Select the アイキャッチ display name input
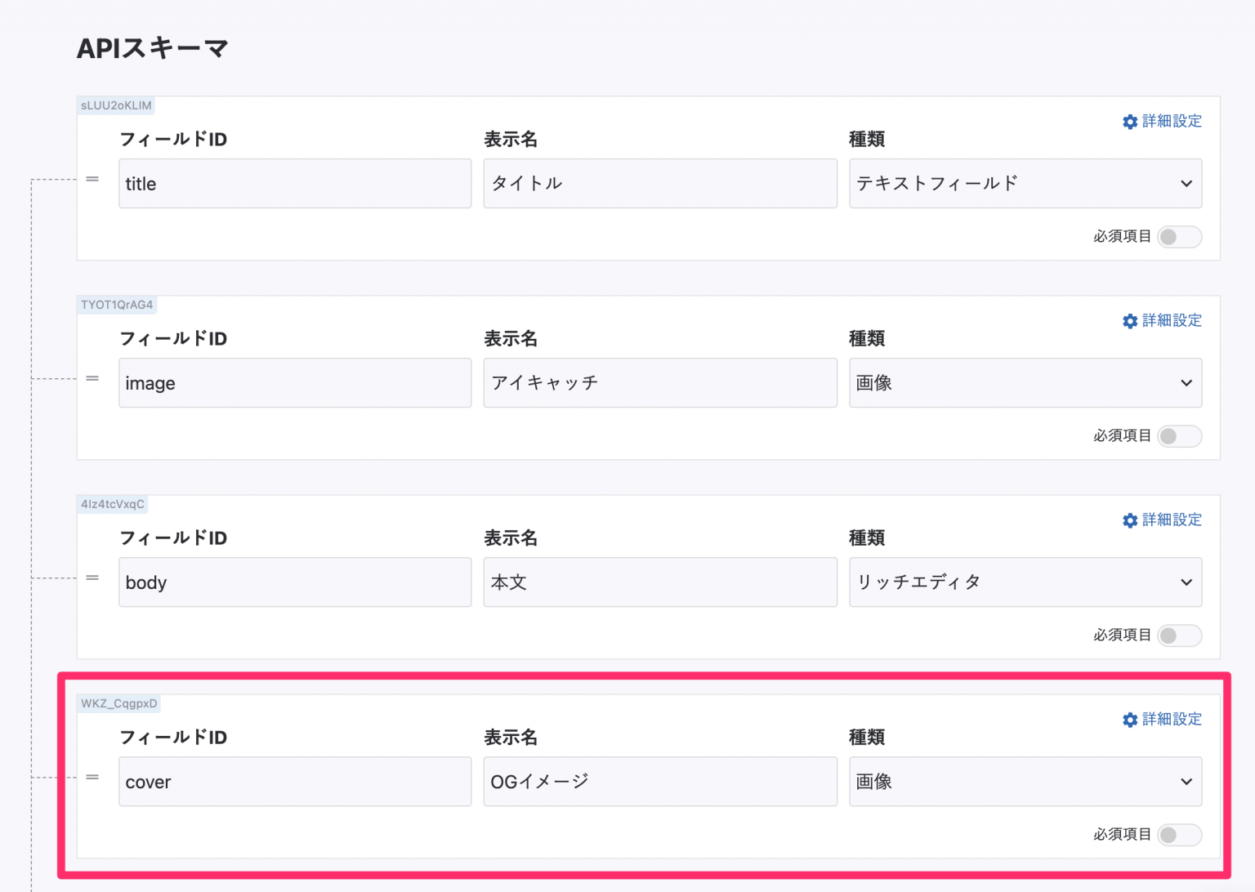1255x892 pixels. point(660,383)
